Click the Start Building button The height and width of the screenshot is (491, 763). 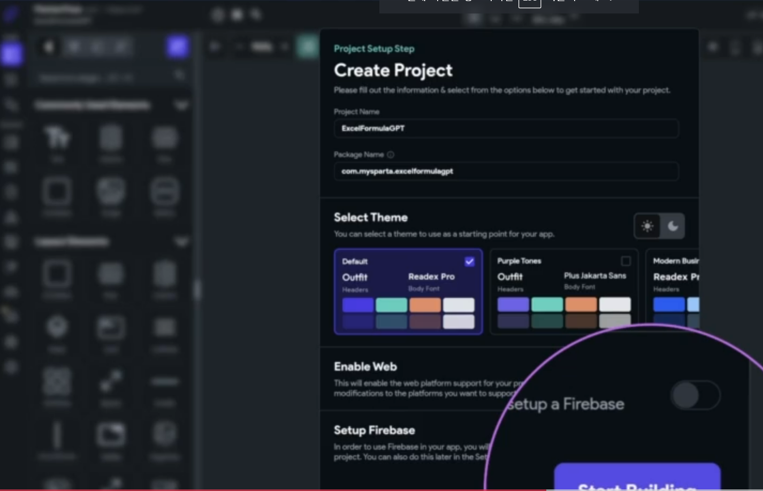click(637, 477)
